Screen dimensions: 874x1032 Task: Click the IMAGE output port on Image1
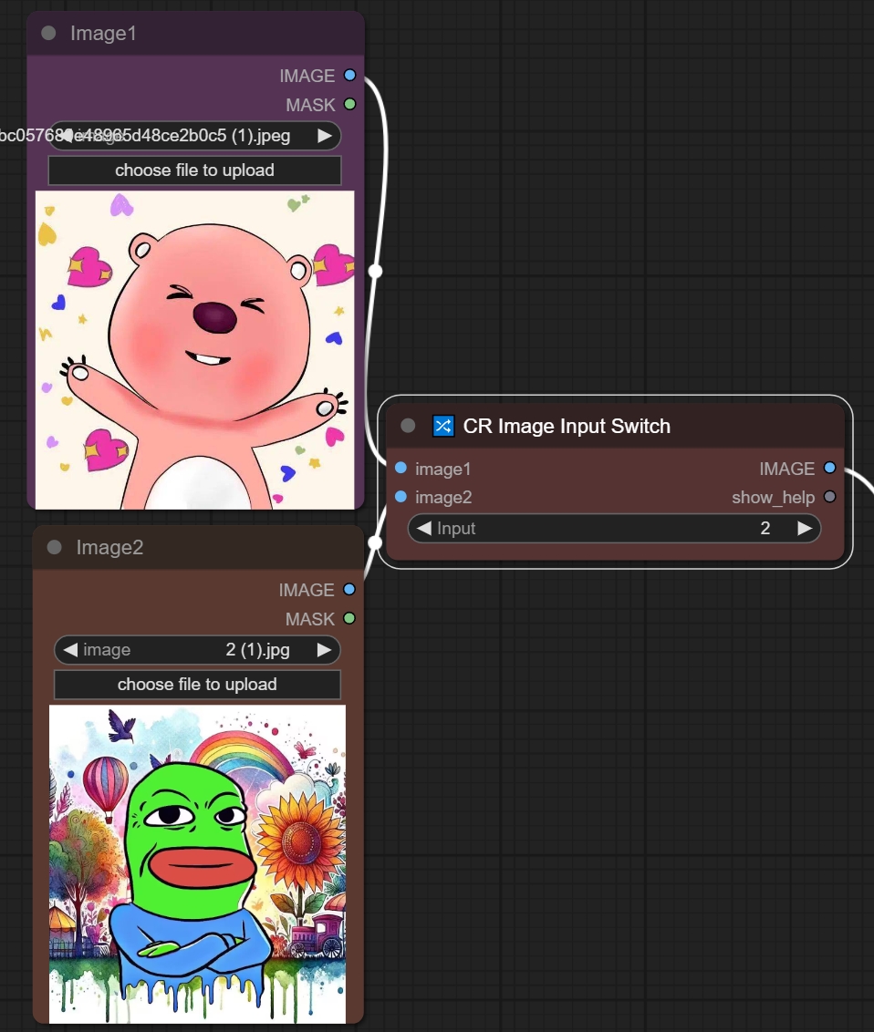point(349,76)
